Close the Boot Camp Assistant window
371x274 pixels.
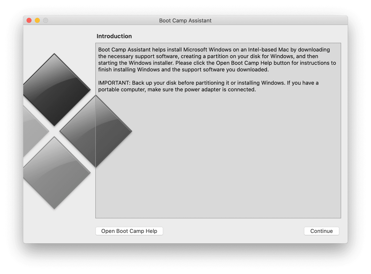(29, 20)
